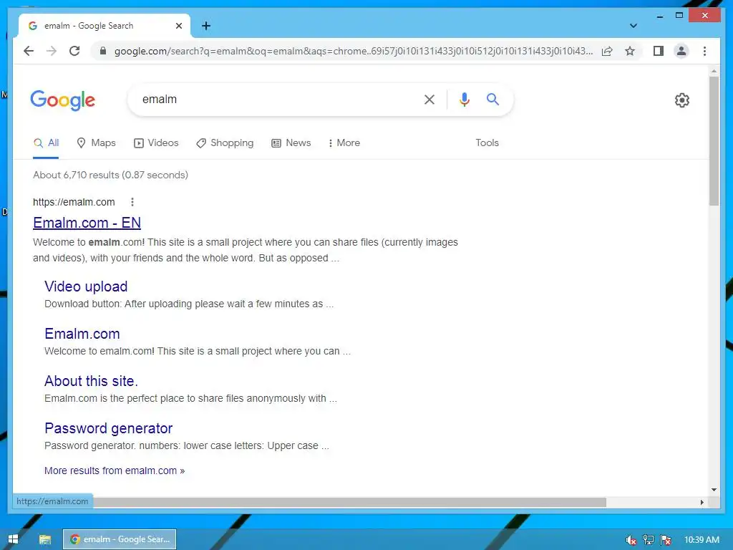733x550 pixels.
Task: Click the vertical scrollbar thumb
Action: (714, 140)
